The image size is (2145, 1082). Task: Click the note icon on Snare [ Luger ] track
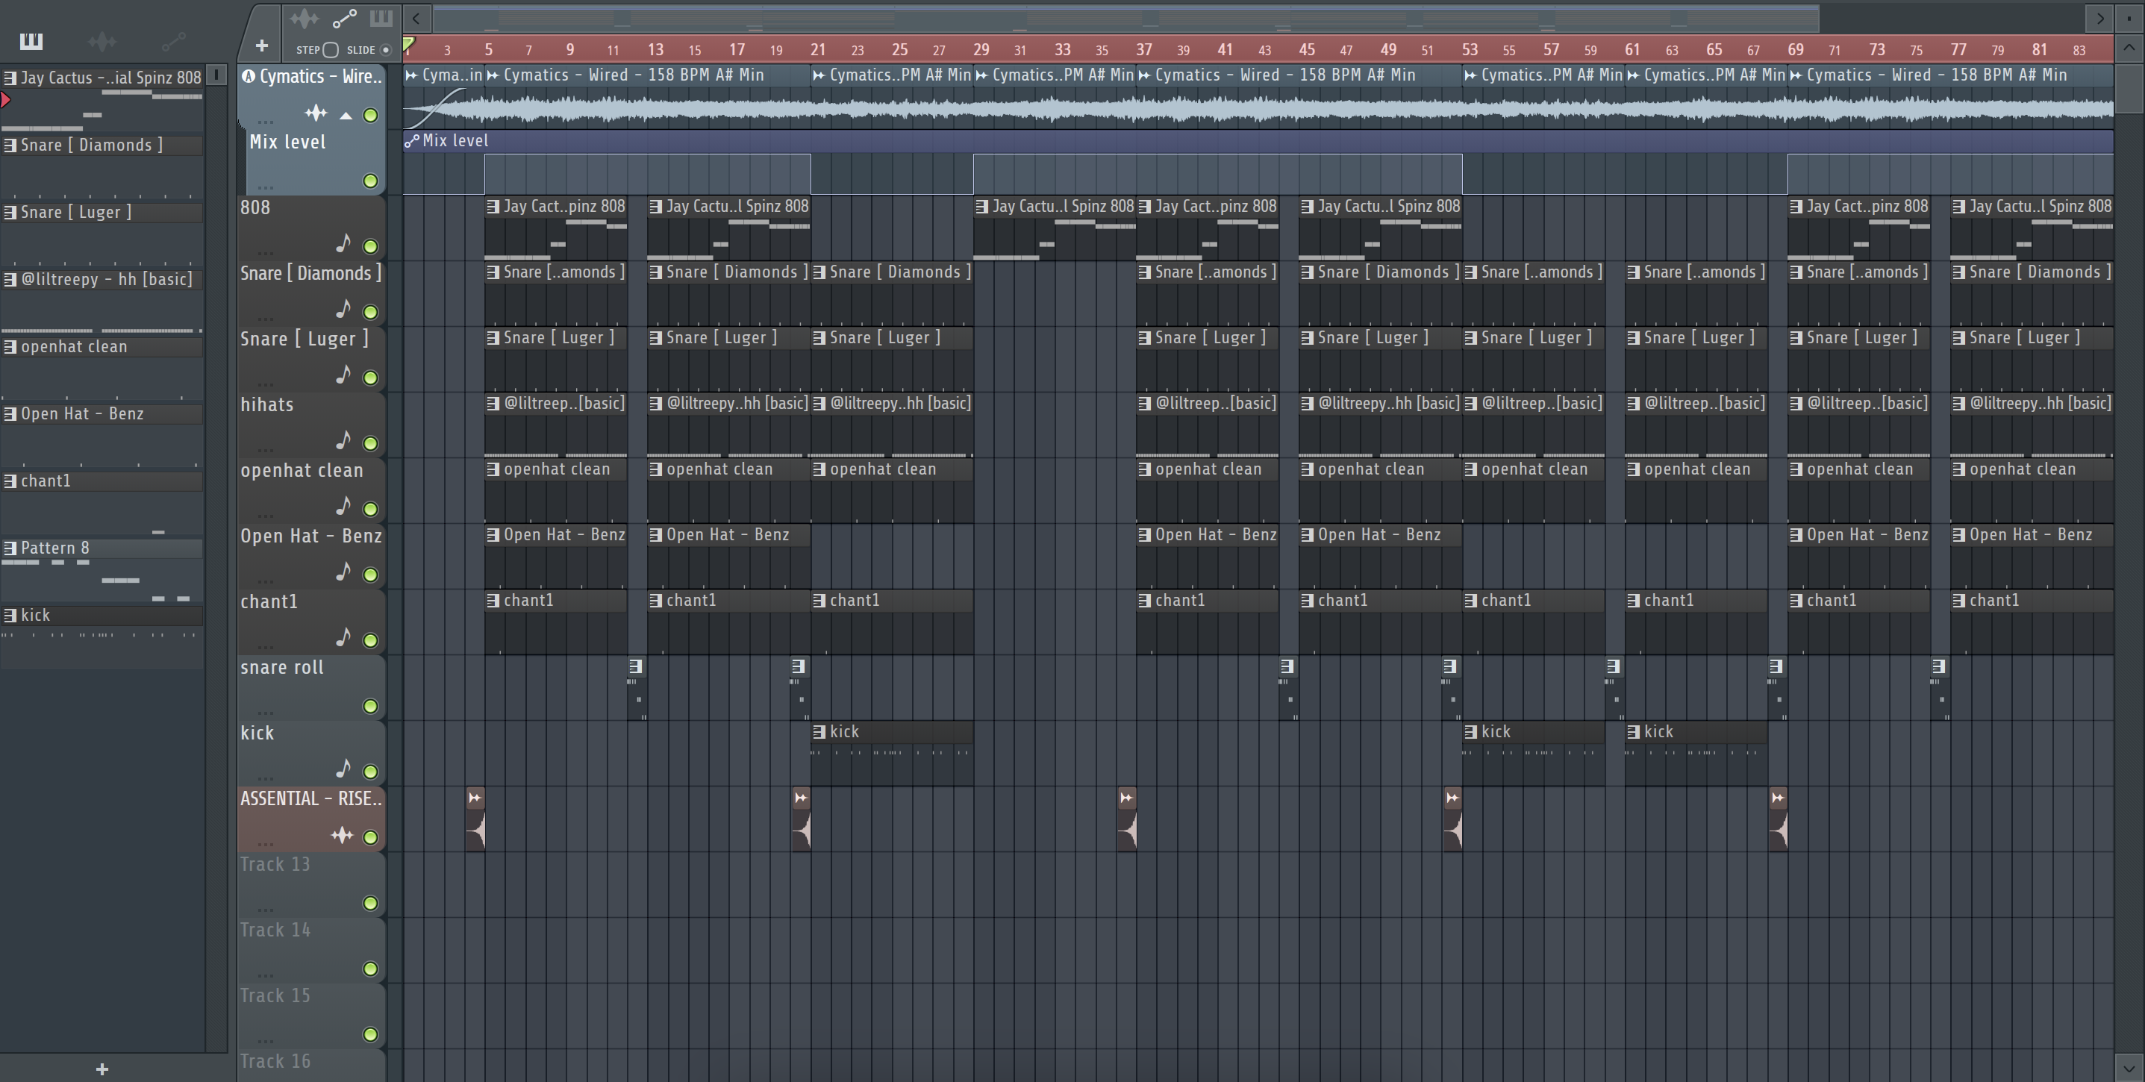[343, 375]
